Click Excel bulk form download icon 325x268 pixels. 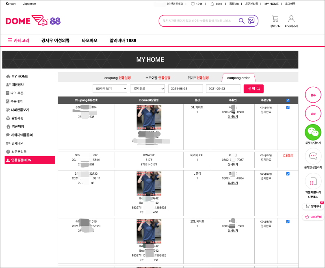pyautogui.click(x=313, y=181)
